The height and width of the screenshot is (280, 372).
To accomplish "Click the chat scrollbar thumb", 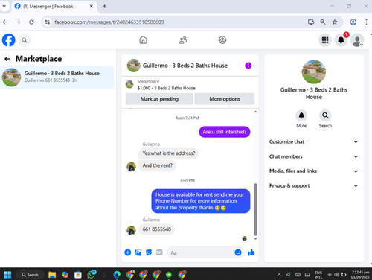I will tap(255, 209).
